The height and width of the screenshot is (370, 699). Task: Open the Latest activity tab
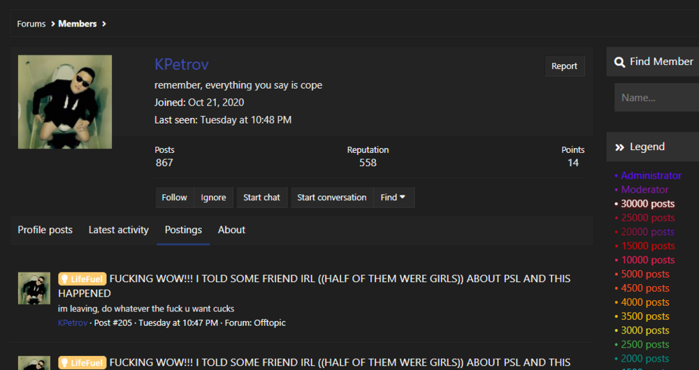(x=119, y=230)
